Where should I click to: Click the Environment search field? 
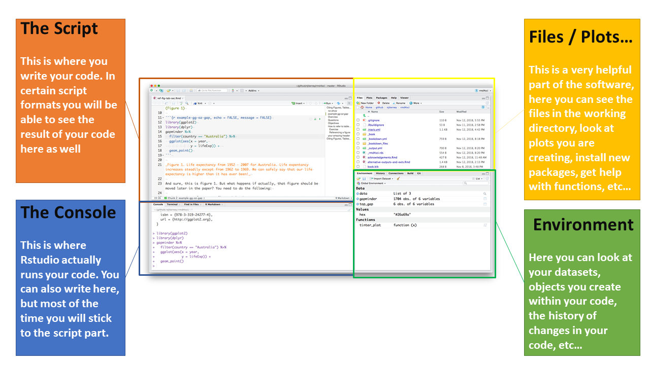476,184
